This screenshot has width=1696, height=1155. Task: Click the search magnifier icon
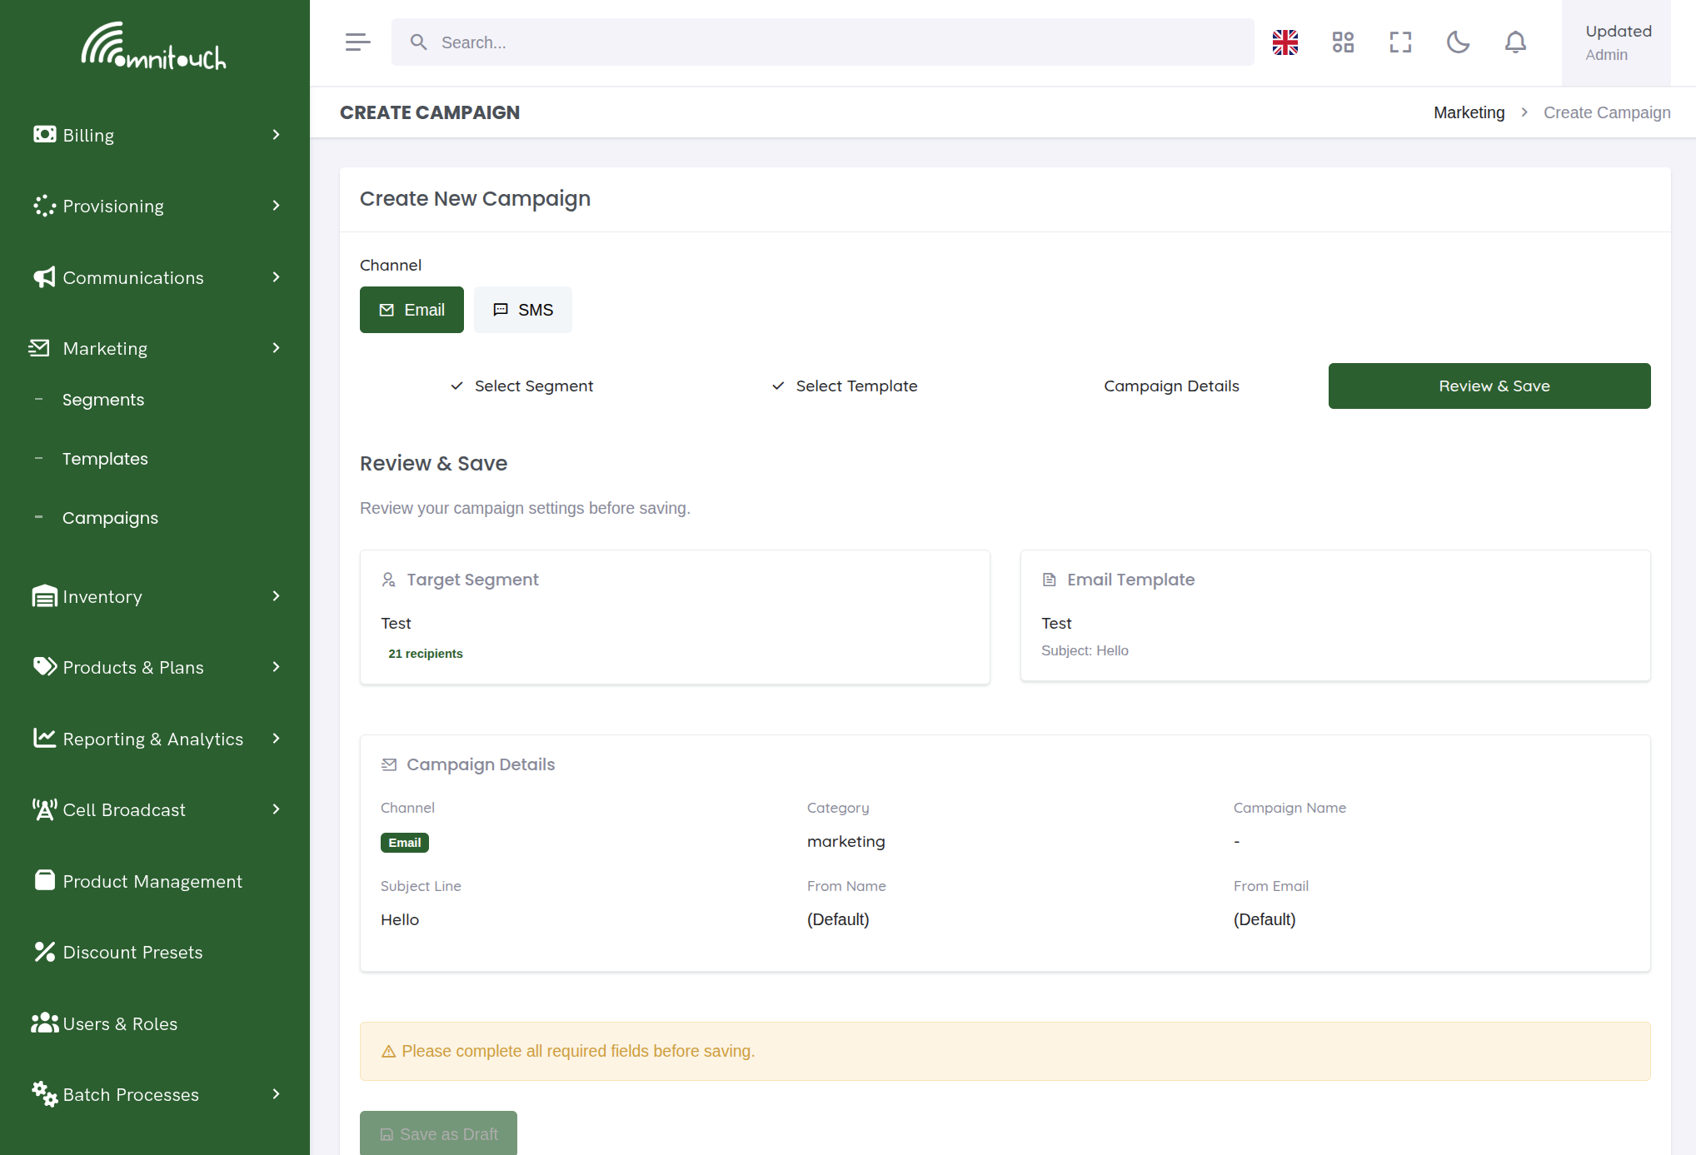pos(419,42)
